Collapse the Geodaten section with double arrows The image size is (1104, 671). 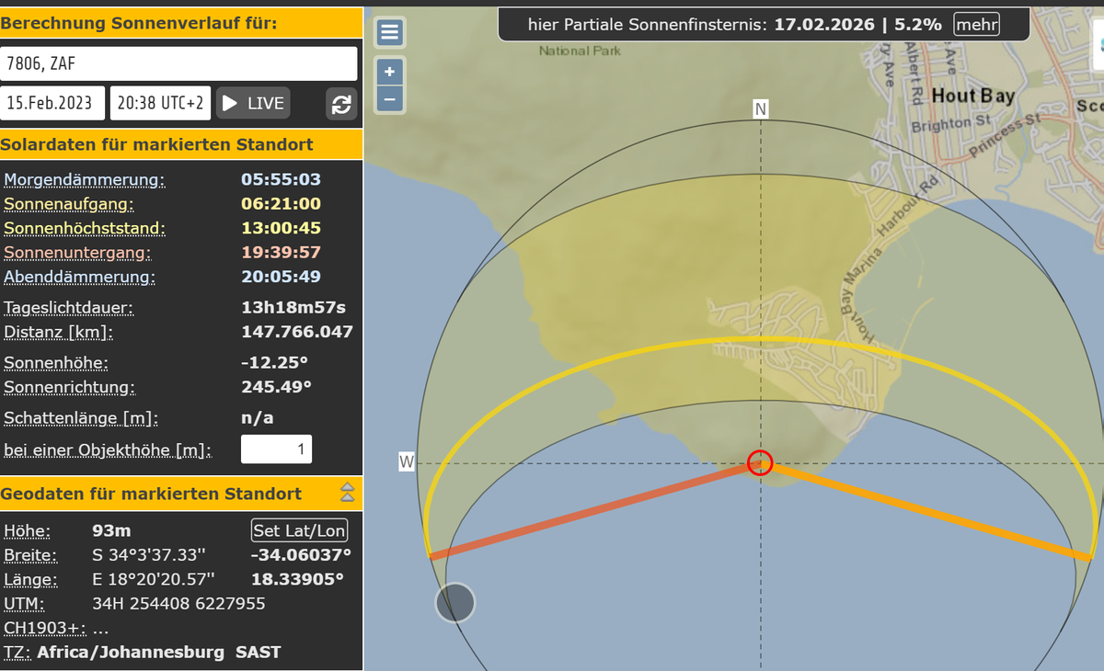(347, 492)
